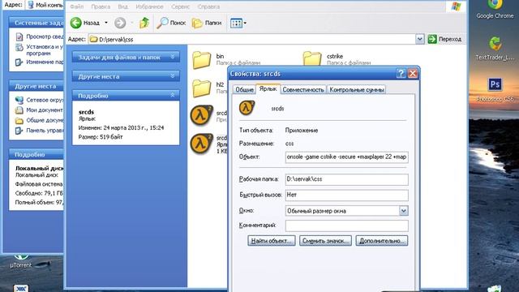Select the bin folder icon
Image resolution: width=519 pixels, height=292 pixels.
[x=201, y=59]
